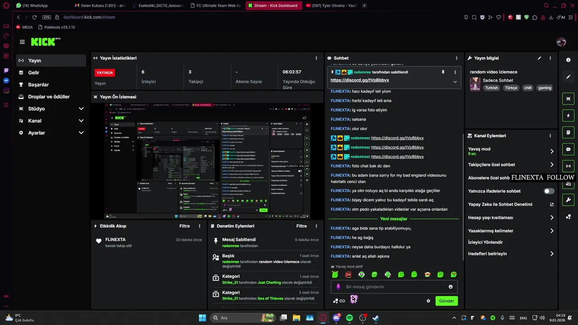The image size is (578, 325).
Task: Switch to FC Ultimate Team Web App tab
Action: coord(215,5)
